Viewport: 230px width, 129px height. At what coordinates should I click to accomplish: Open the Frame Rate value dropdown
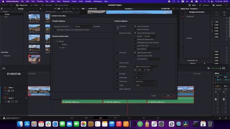(138, 77)
